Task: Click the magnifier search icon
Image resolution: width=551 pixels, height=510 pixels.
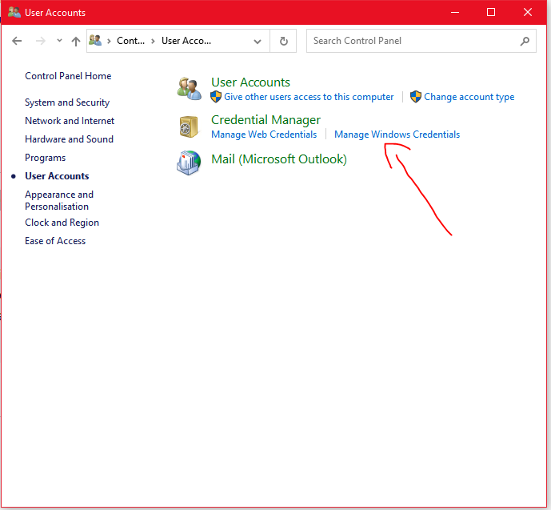Action: coord(525,41)
